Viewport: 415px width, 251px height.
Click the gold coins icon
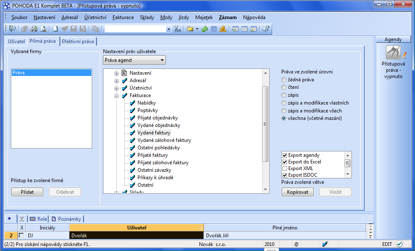click(223, 29)
